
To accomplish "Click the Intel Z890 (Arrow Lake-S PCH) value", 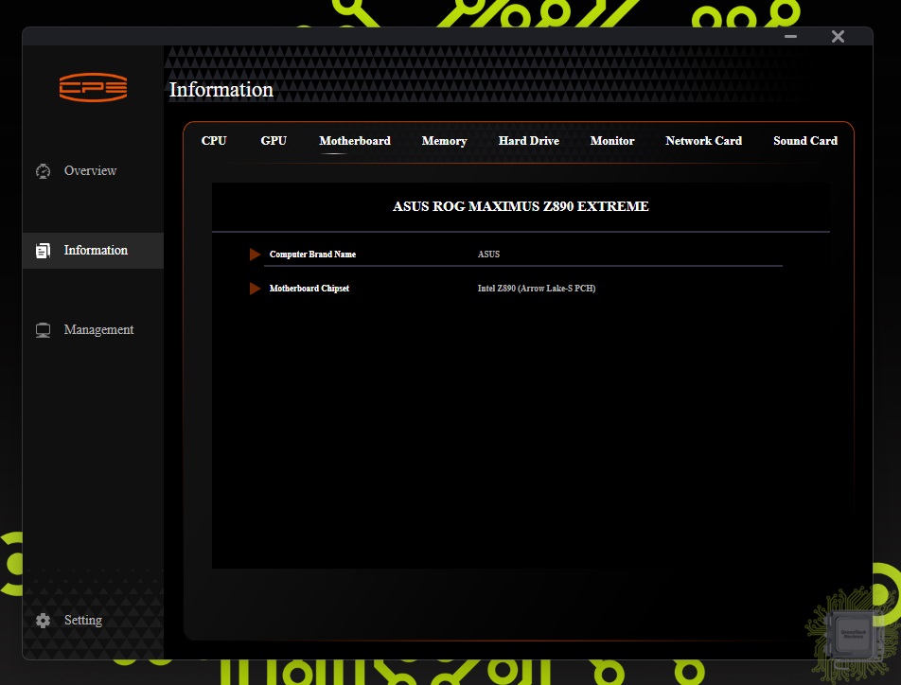I will [536, 289].
